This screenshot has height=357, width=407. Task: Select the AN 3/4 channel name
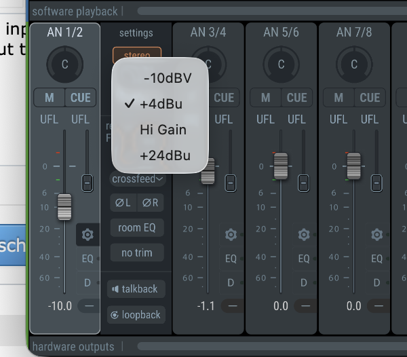click(208, 33)
